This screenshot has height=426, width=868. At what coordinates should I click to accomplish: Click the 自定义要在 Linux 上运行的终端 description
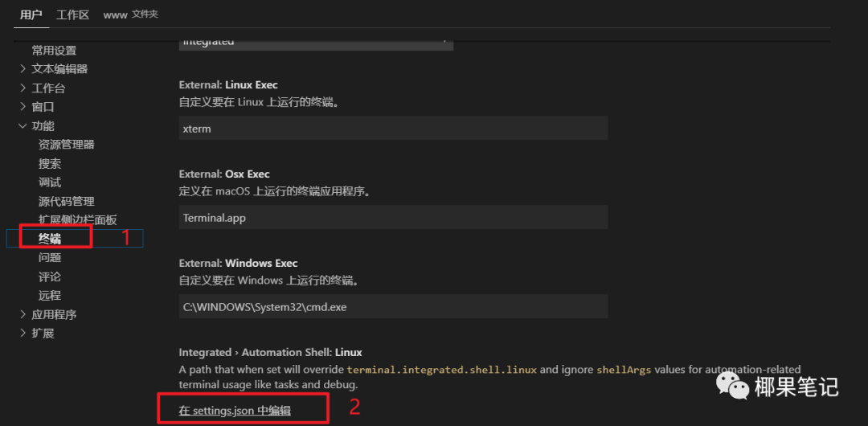pyautogui.click(x=259, y=103)
